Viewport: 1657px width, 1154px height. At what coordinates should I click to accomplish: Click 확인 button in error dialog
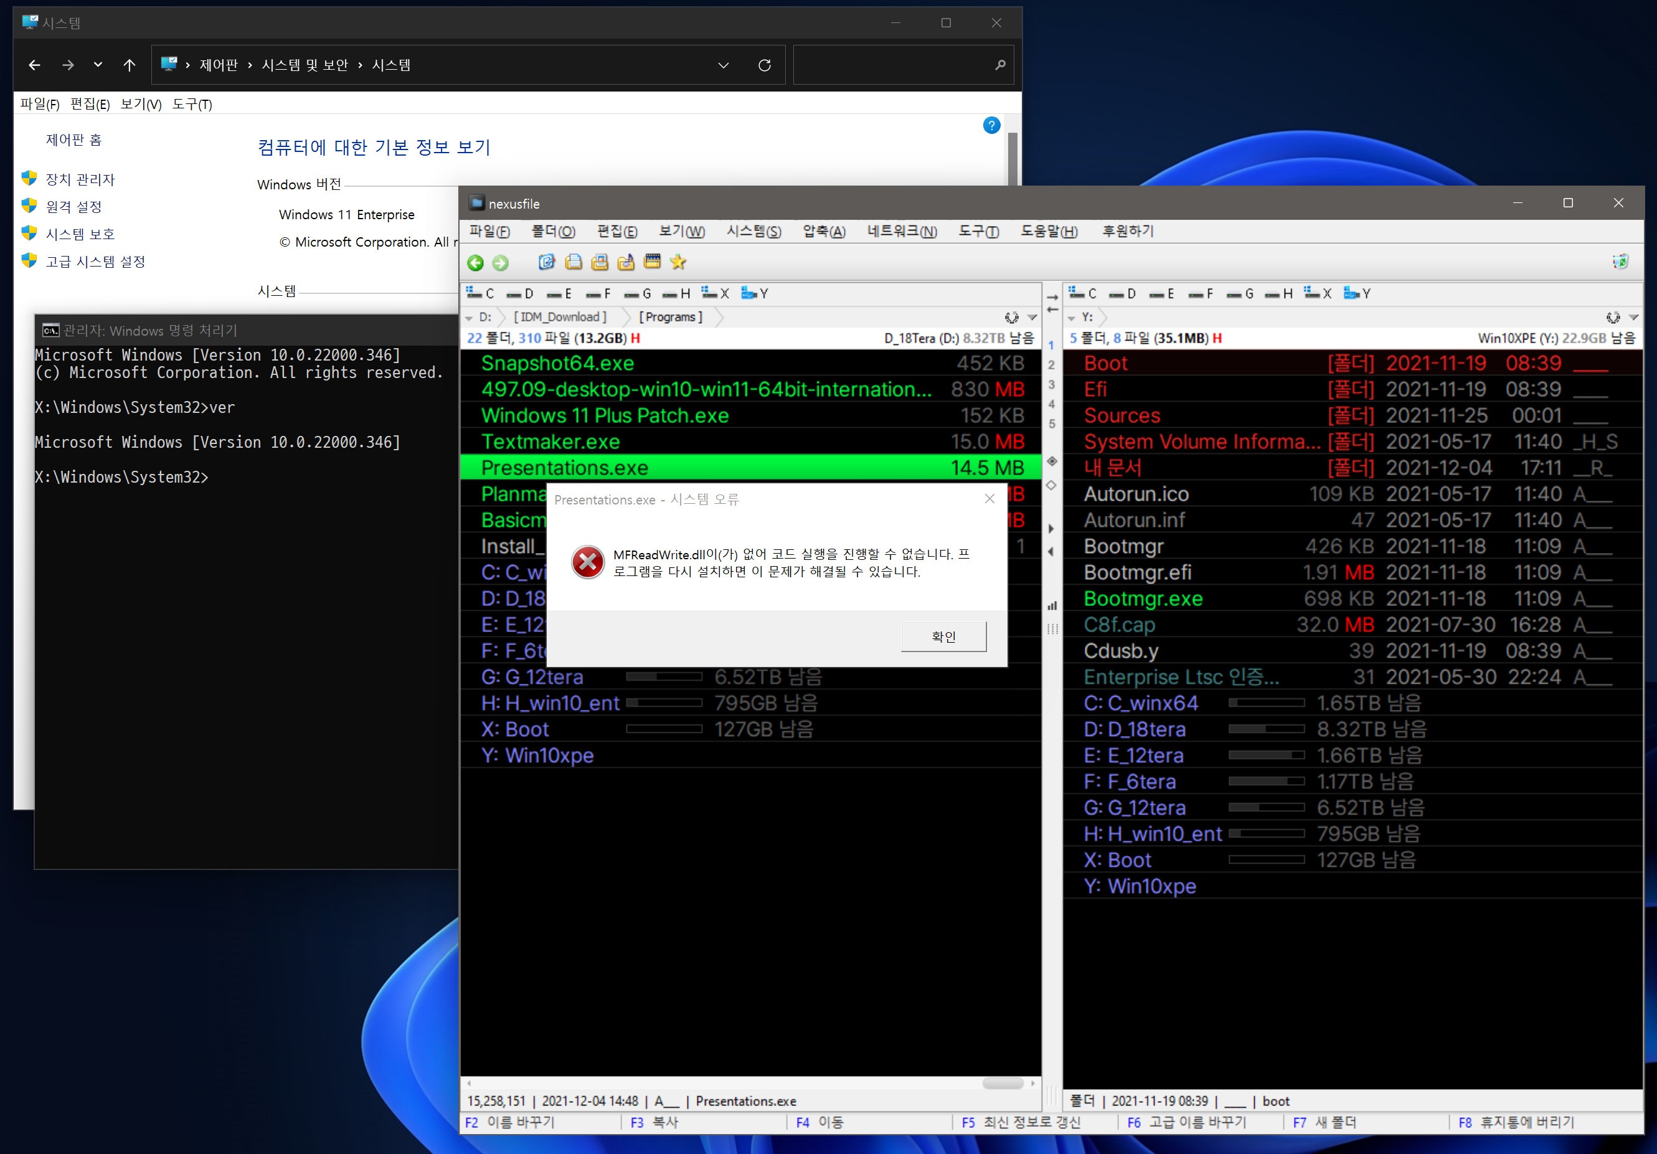[943, 636]
